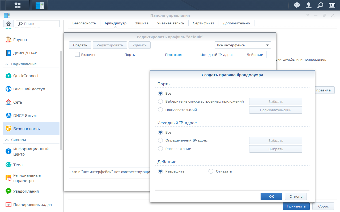340x212 pixels.
Task: Open the Внешний доступ globe icon
Action: click(8, 89)
